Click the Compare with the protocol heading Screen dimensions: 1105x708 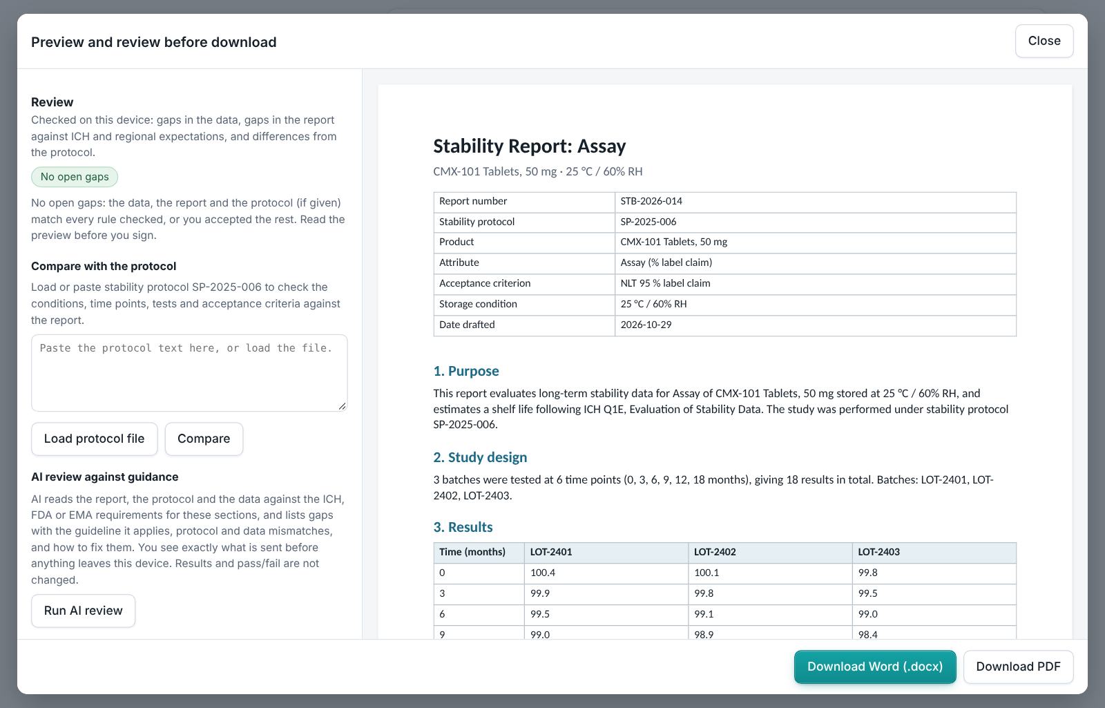point(104,266)
